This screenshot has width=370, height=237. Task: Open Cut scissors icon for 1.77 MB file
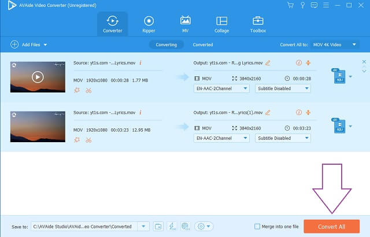tap(88, 91)
